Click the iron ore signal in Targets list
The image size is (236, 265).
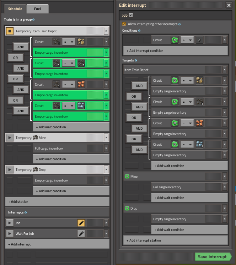pyautogui.click(x=199, y=145)
